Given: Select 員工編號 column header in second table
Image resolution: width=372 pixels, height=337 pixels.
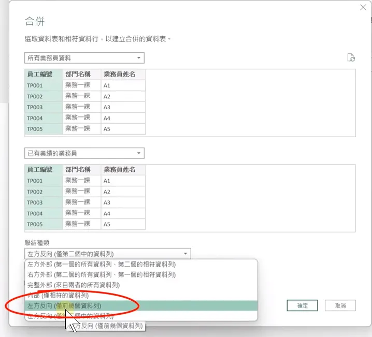Looking at the screenshot, I should point(44,170).
